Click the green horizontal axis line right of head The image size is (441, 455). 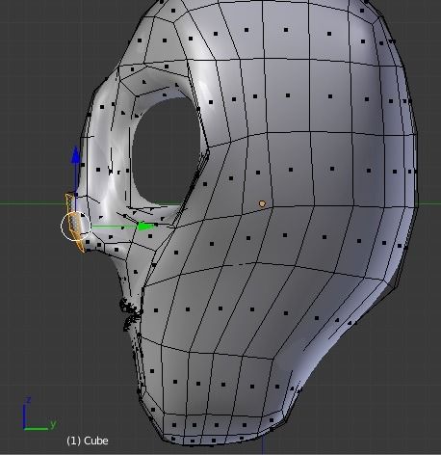pos(429,203)
